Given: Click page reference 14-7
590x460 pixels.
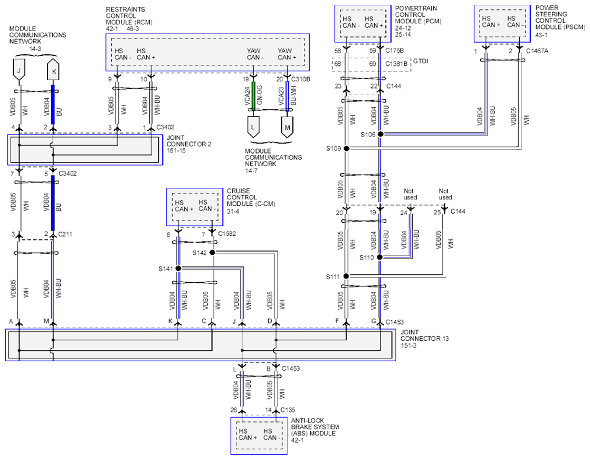Looking at the screenshot, I should point(251,171).
